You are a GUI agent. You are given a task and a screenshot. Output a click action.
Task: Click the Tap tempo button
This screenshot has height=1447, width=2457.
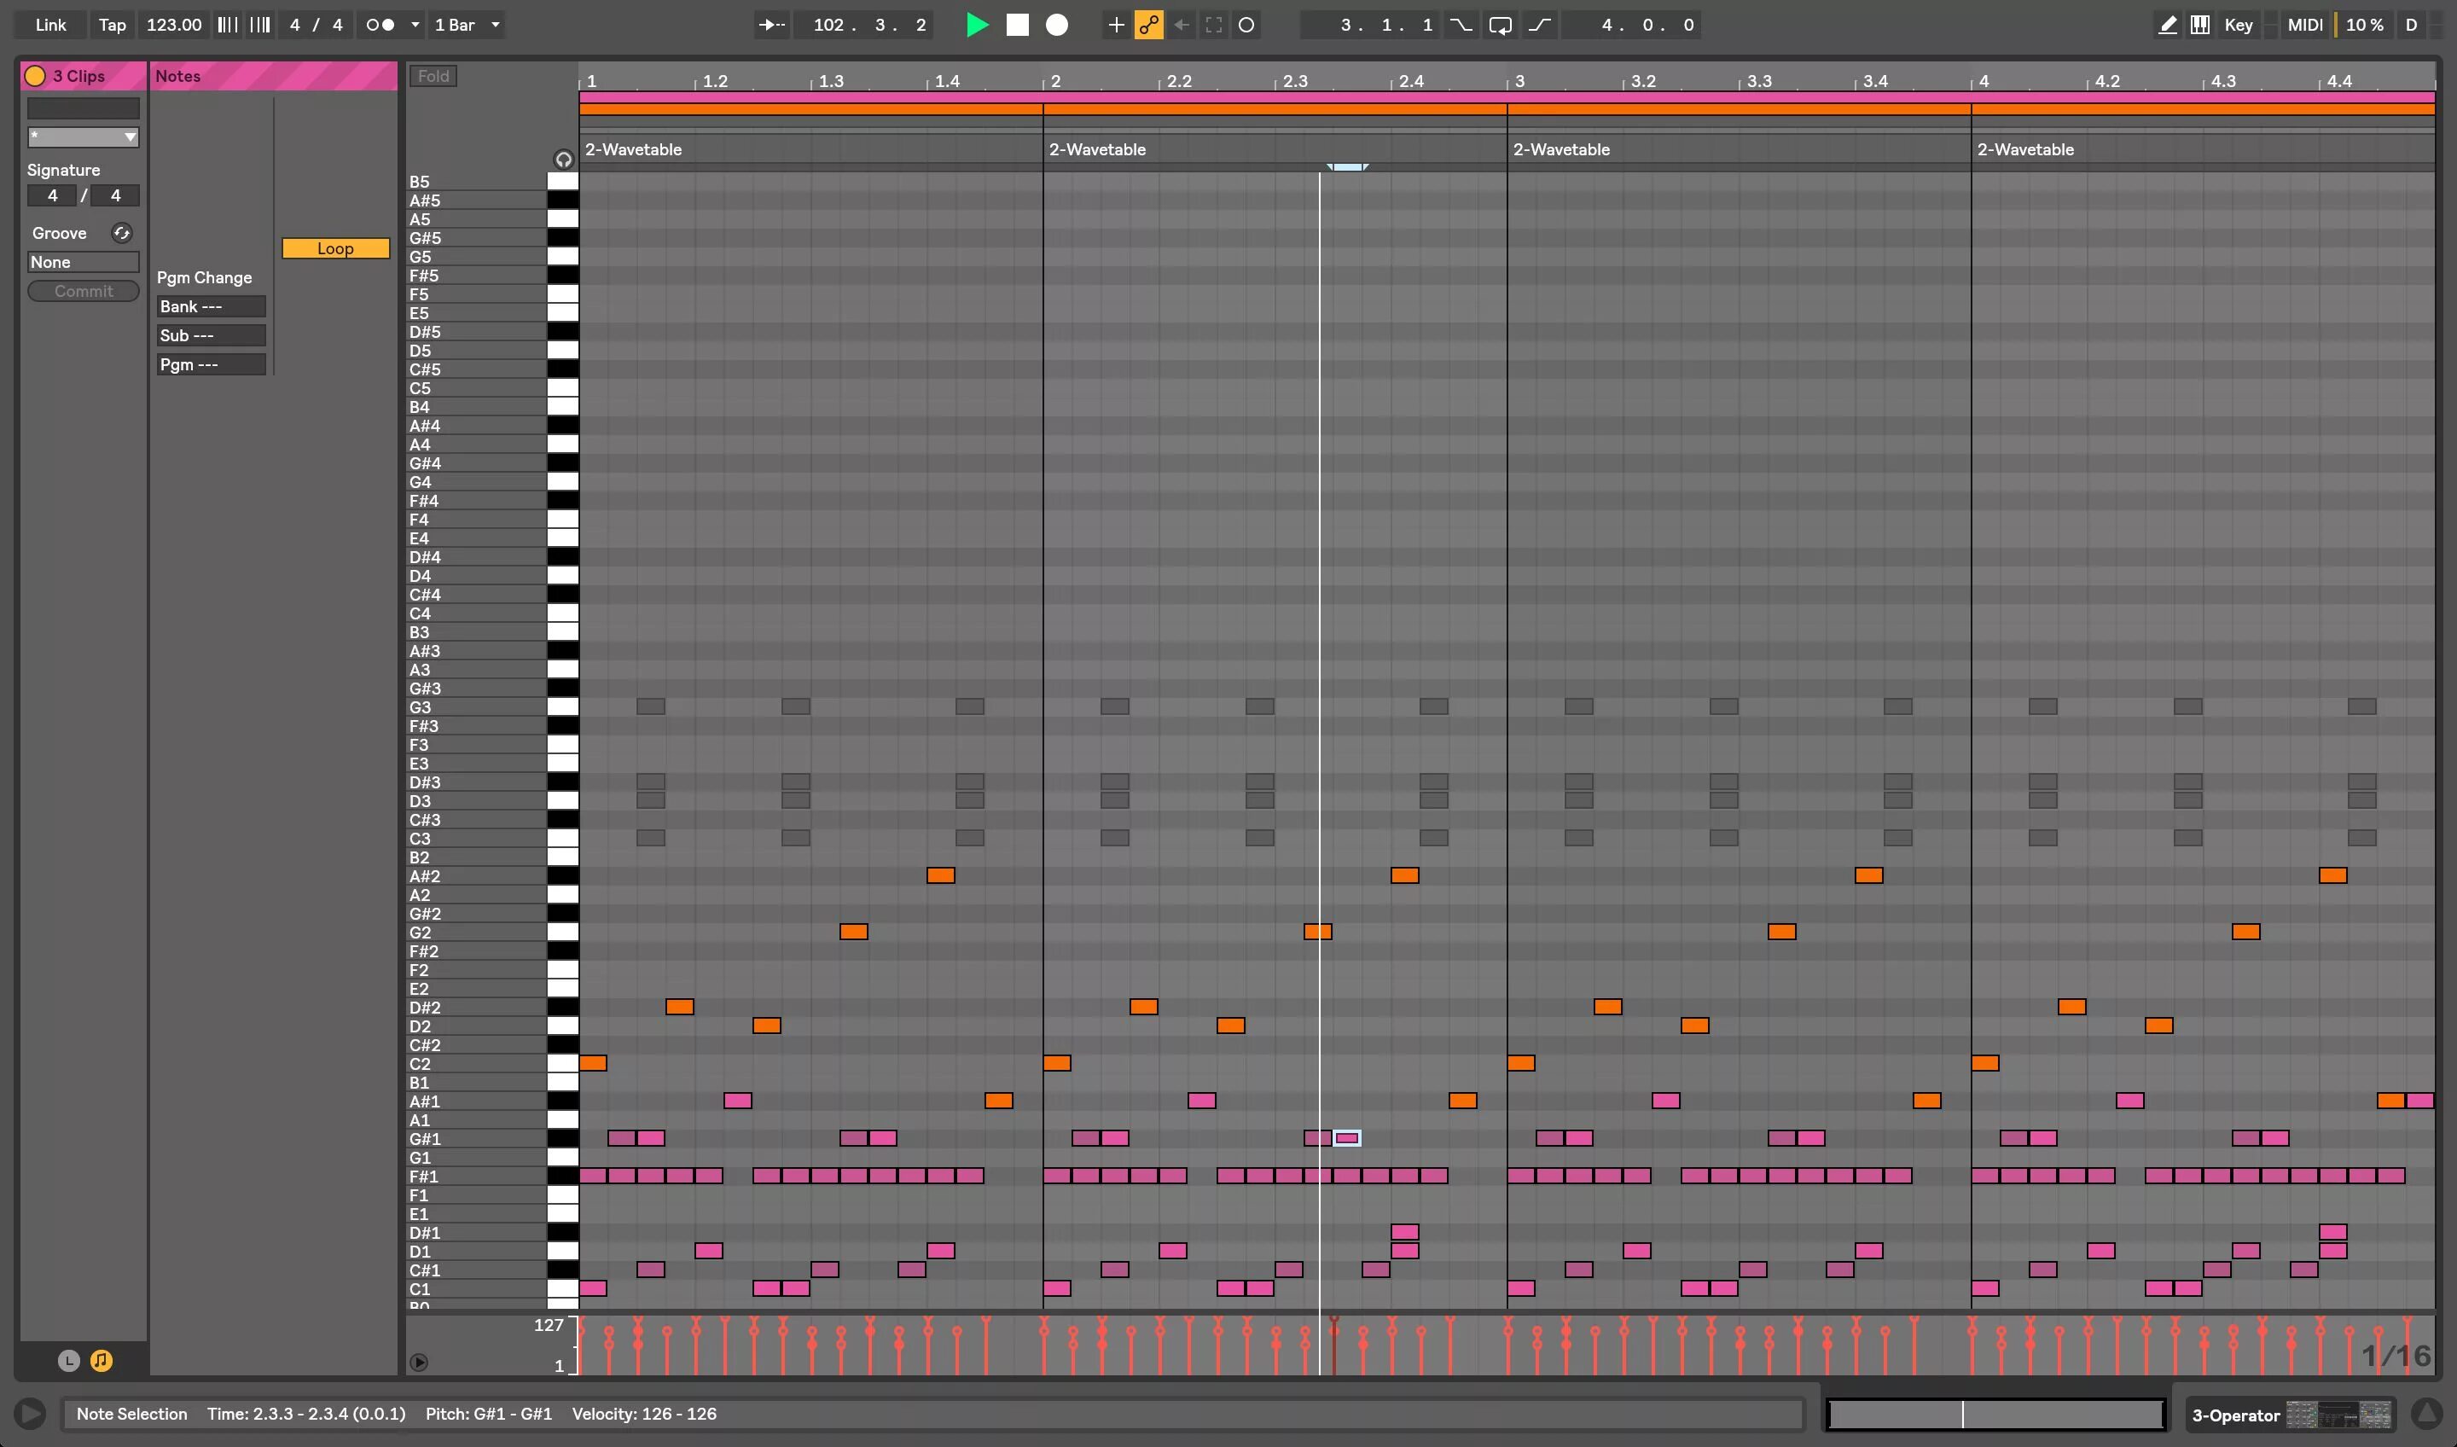(112, 25)
